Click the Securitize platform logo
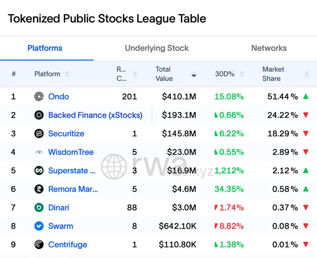This screenshot has height=258, width=317. pos(39,134)
